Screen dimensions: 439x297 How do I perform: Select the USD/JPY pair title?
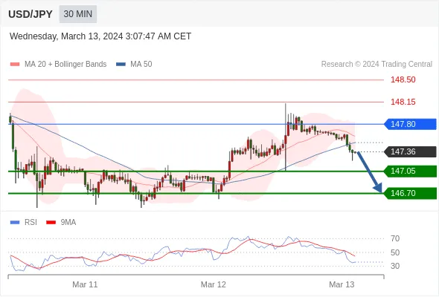(31, 14)
